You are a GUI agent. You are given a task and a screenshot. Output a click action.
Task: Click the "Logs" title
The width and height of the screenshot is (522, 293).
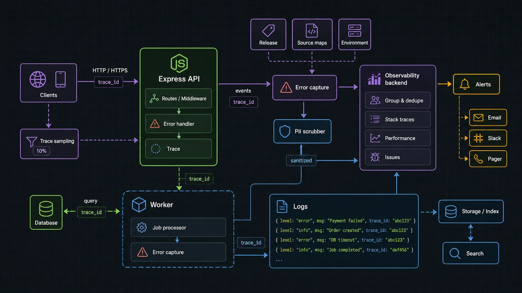(x=300, y=206)
